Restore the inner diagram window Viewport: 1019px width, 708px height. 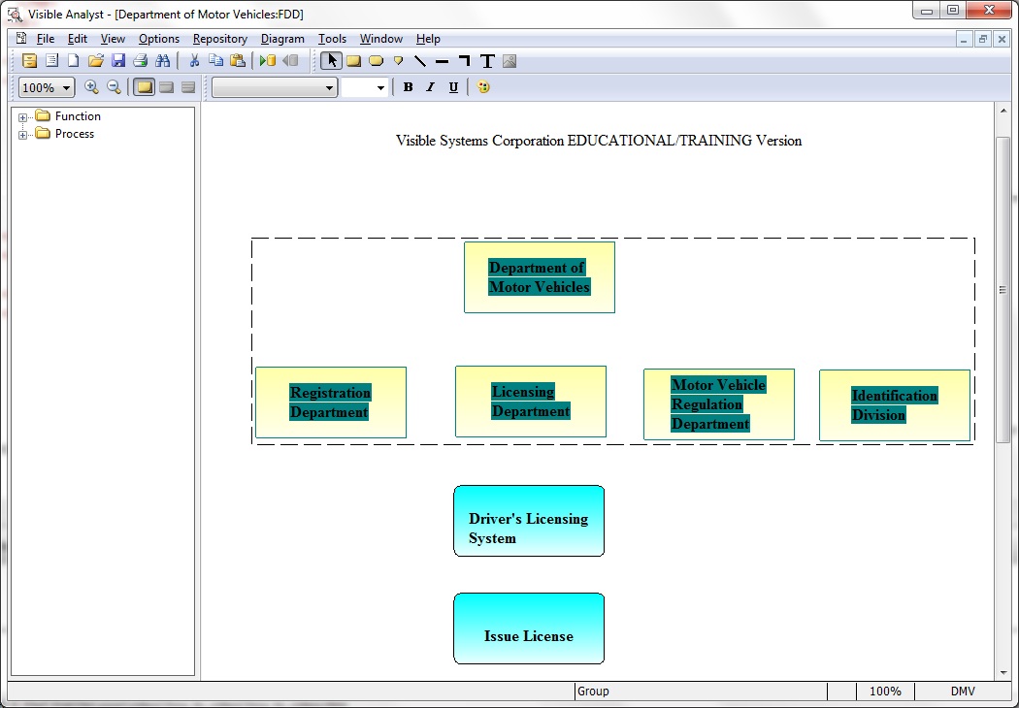tap(982, 40)
